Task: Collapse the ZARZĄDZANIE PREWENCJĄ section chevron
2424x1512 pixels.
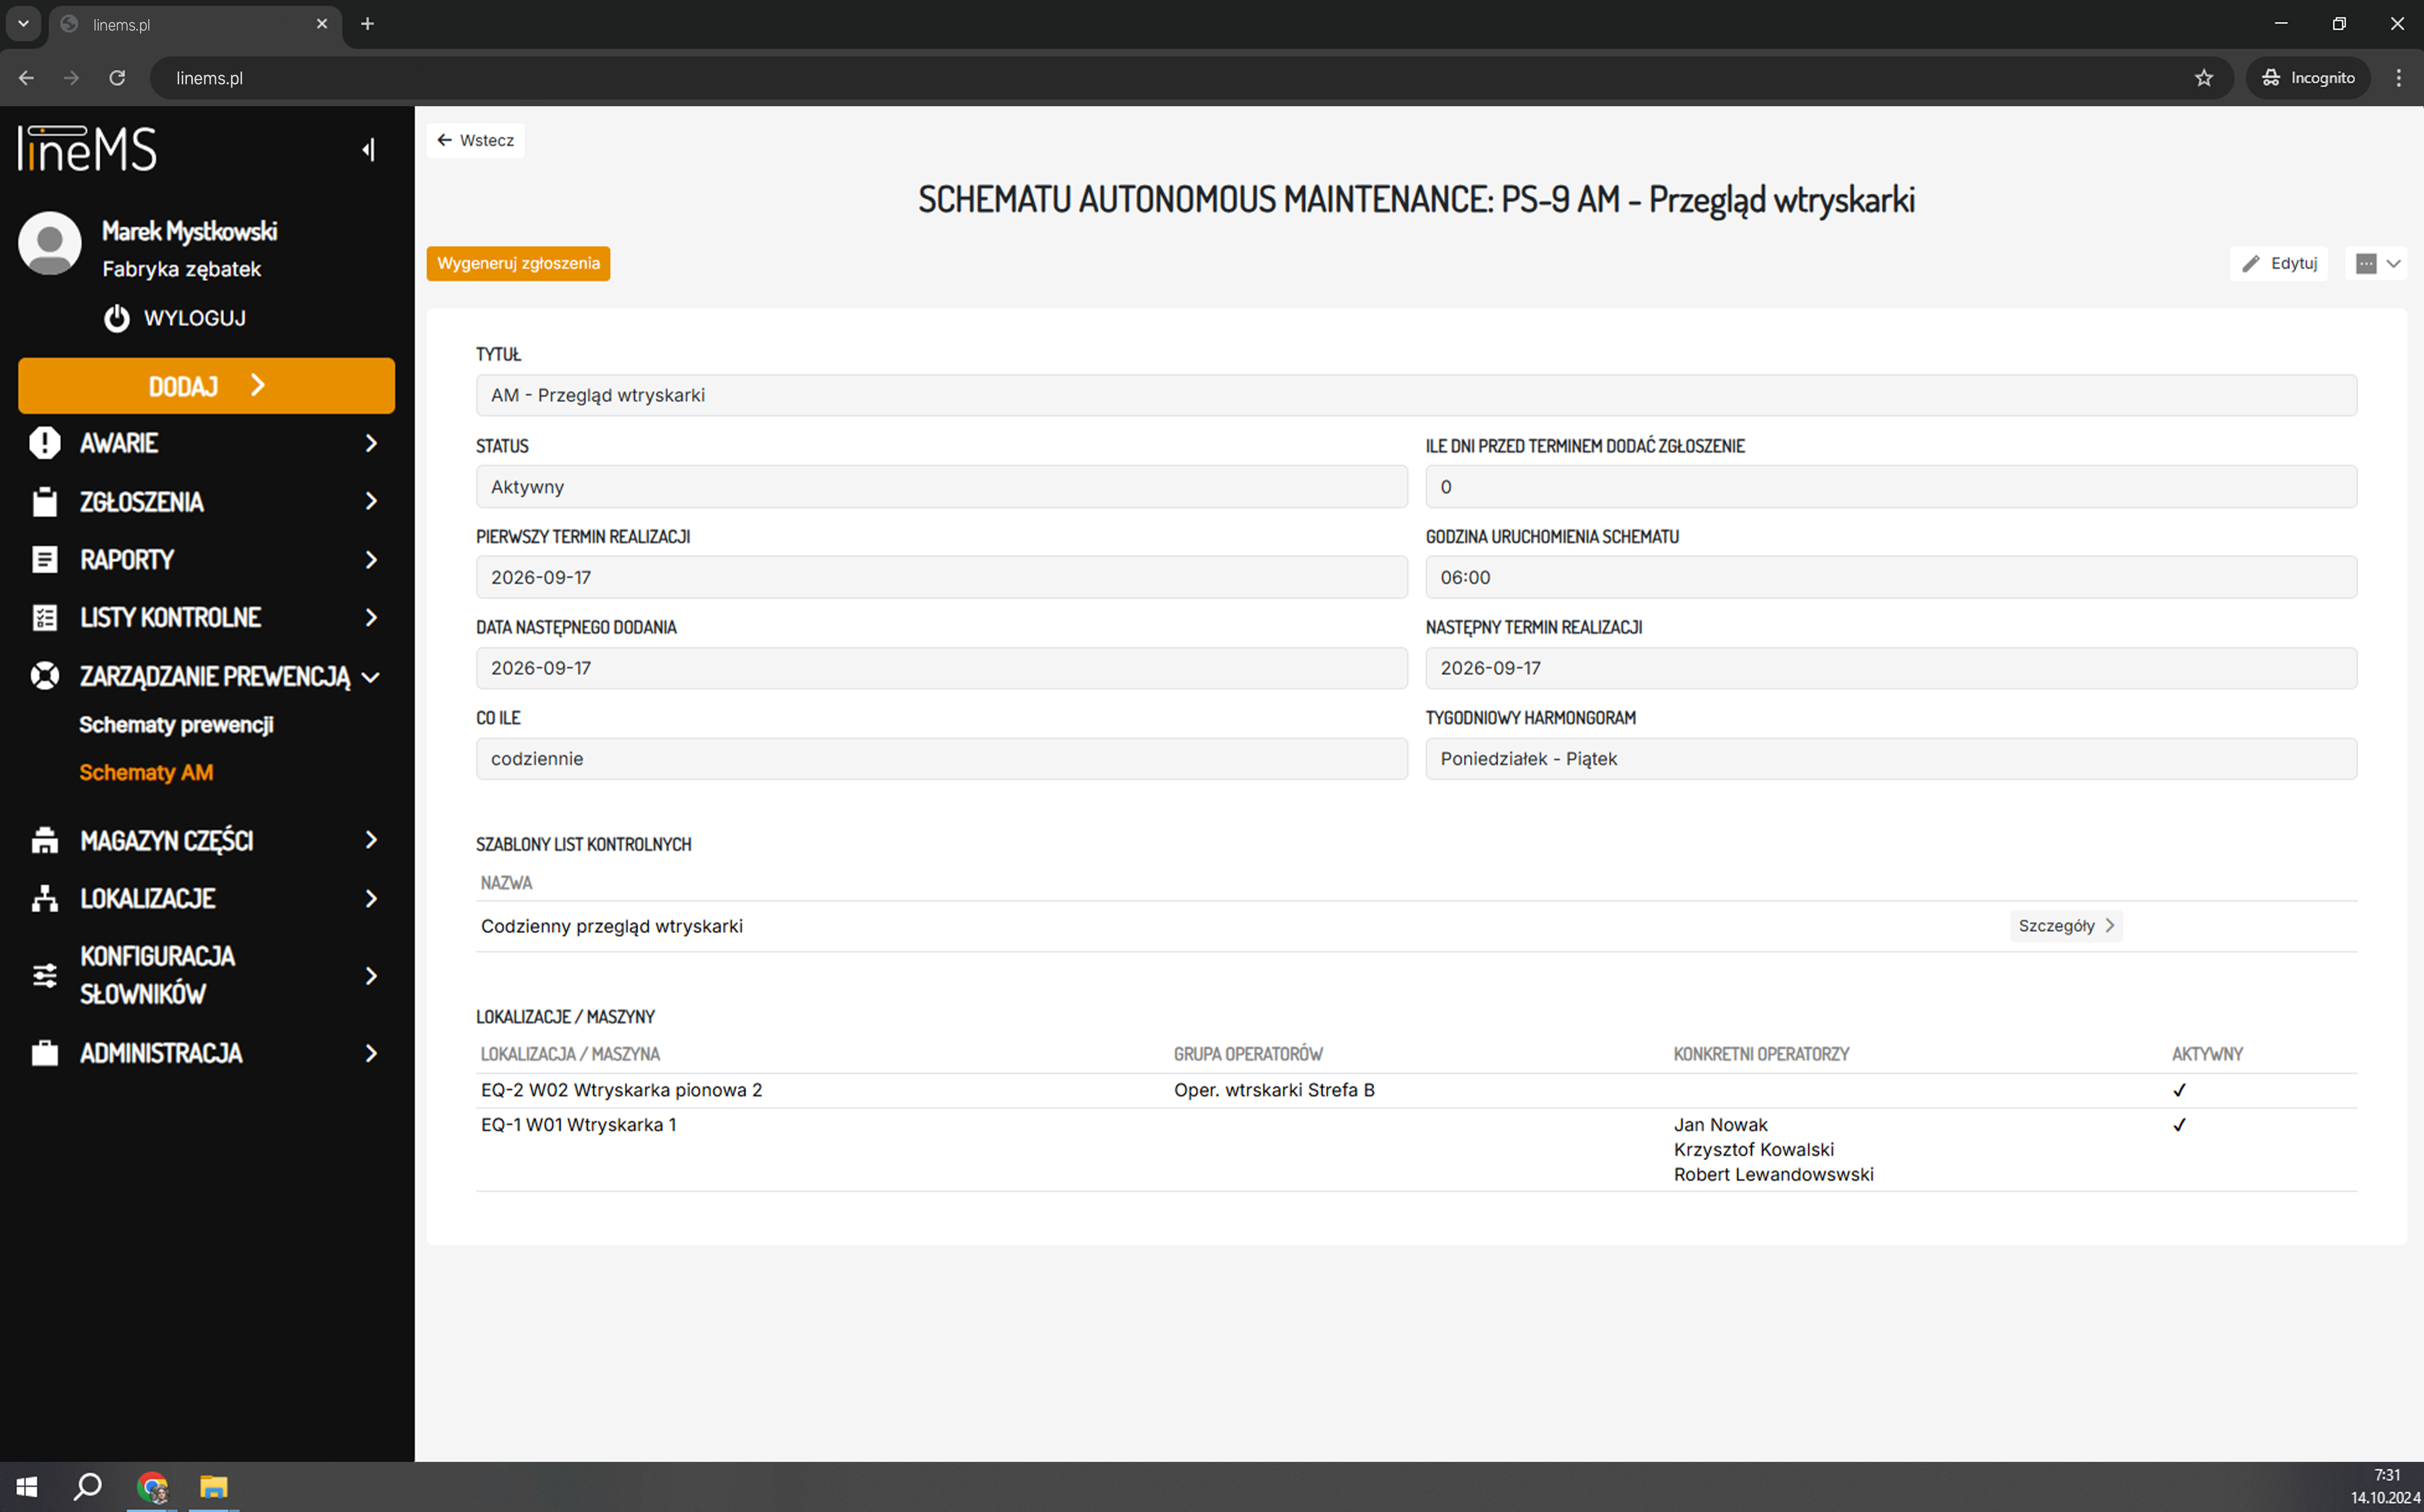Action: pos(371,677)
